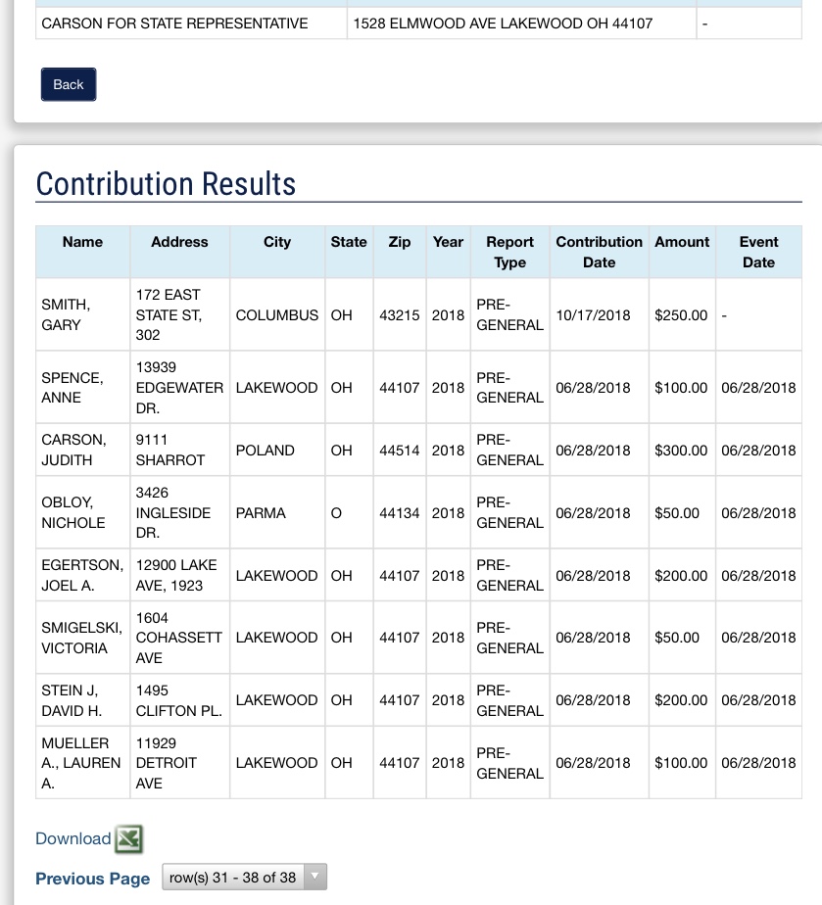Viewport: 822px width, 905px height.
Task: Click the Address column header
Action: pyautogui.click(x=179, y=242)
